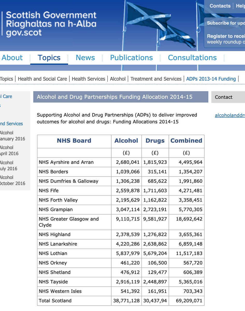Switch to the Publications navigation tab
The height and width of the screenshot is (311, 245).
coord(132,58)
